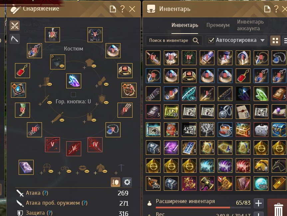Screen dimensions: 287x216
Task: Click the sword-and-shield stats toggle button
Action: pos(116,182)
